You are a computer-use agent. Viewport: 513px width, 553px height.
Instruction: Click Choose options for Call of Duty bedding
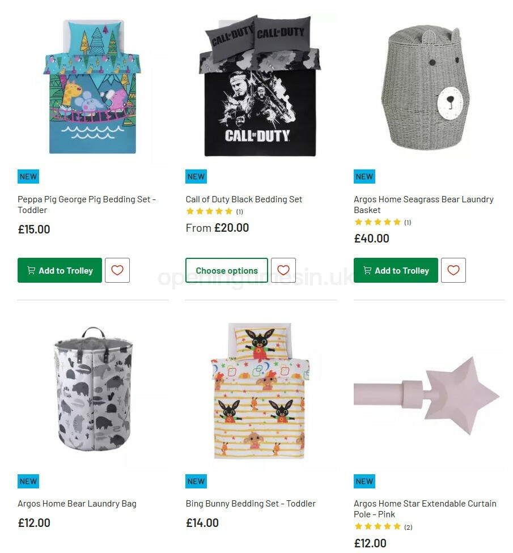tap(226, 270)
